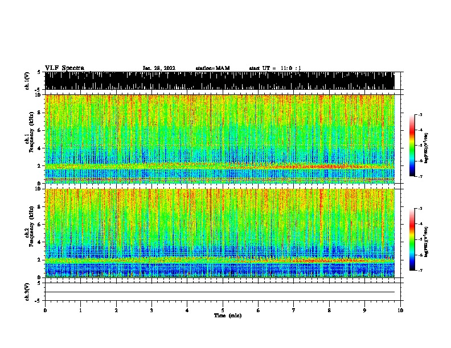Click the "-5" tick on ch.1(V) axis
Screen dimensions: 451x348
point(38,90)
